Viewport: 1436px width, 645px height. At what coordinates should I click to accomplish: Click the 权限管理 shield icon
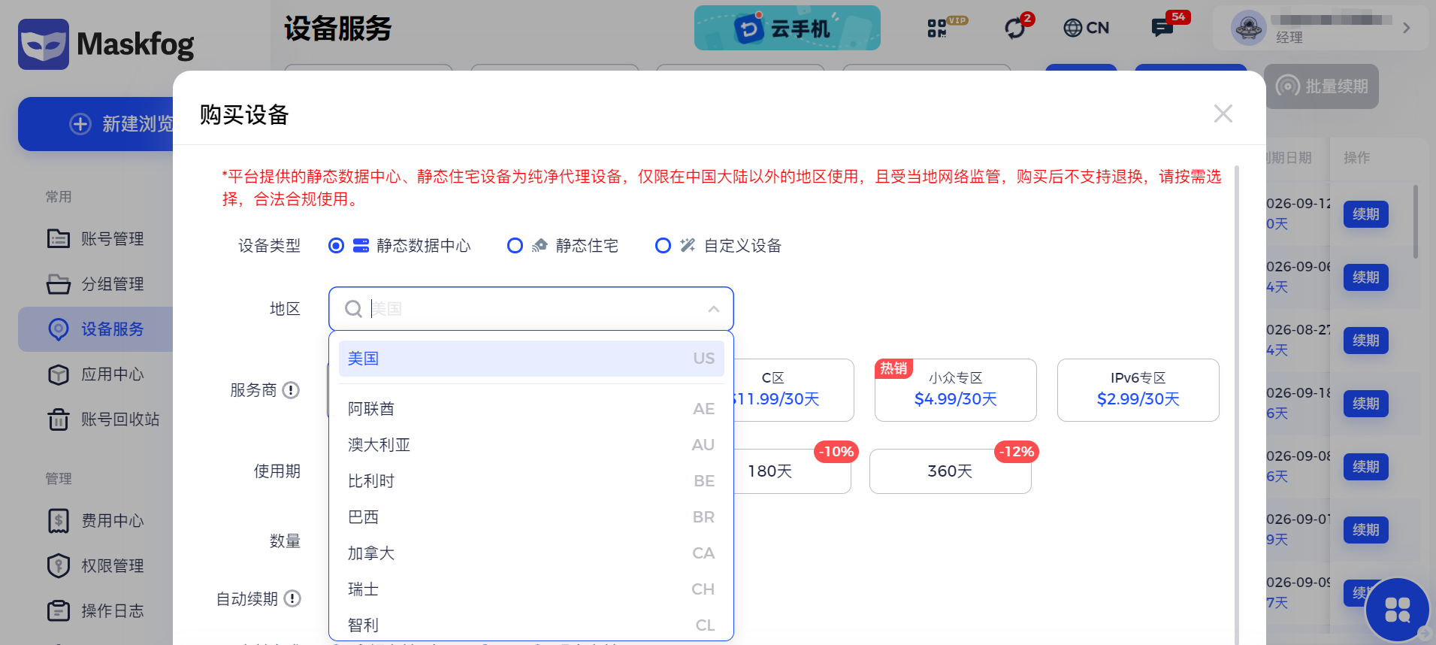coord(59,565)
